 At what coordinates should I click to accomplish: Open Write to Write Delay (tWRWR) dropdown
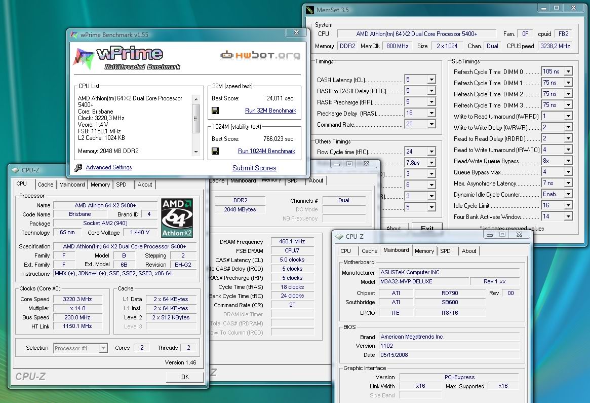[568, 127]
